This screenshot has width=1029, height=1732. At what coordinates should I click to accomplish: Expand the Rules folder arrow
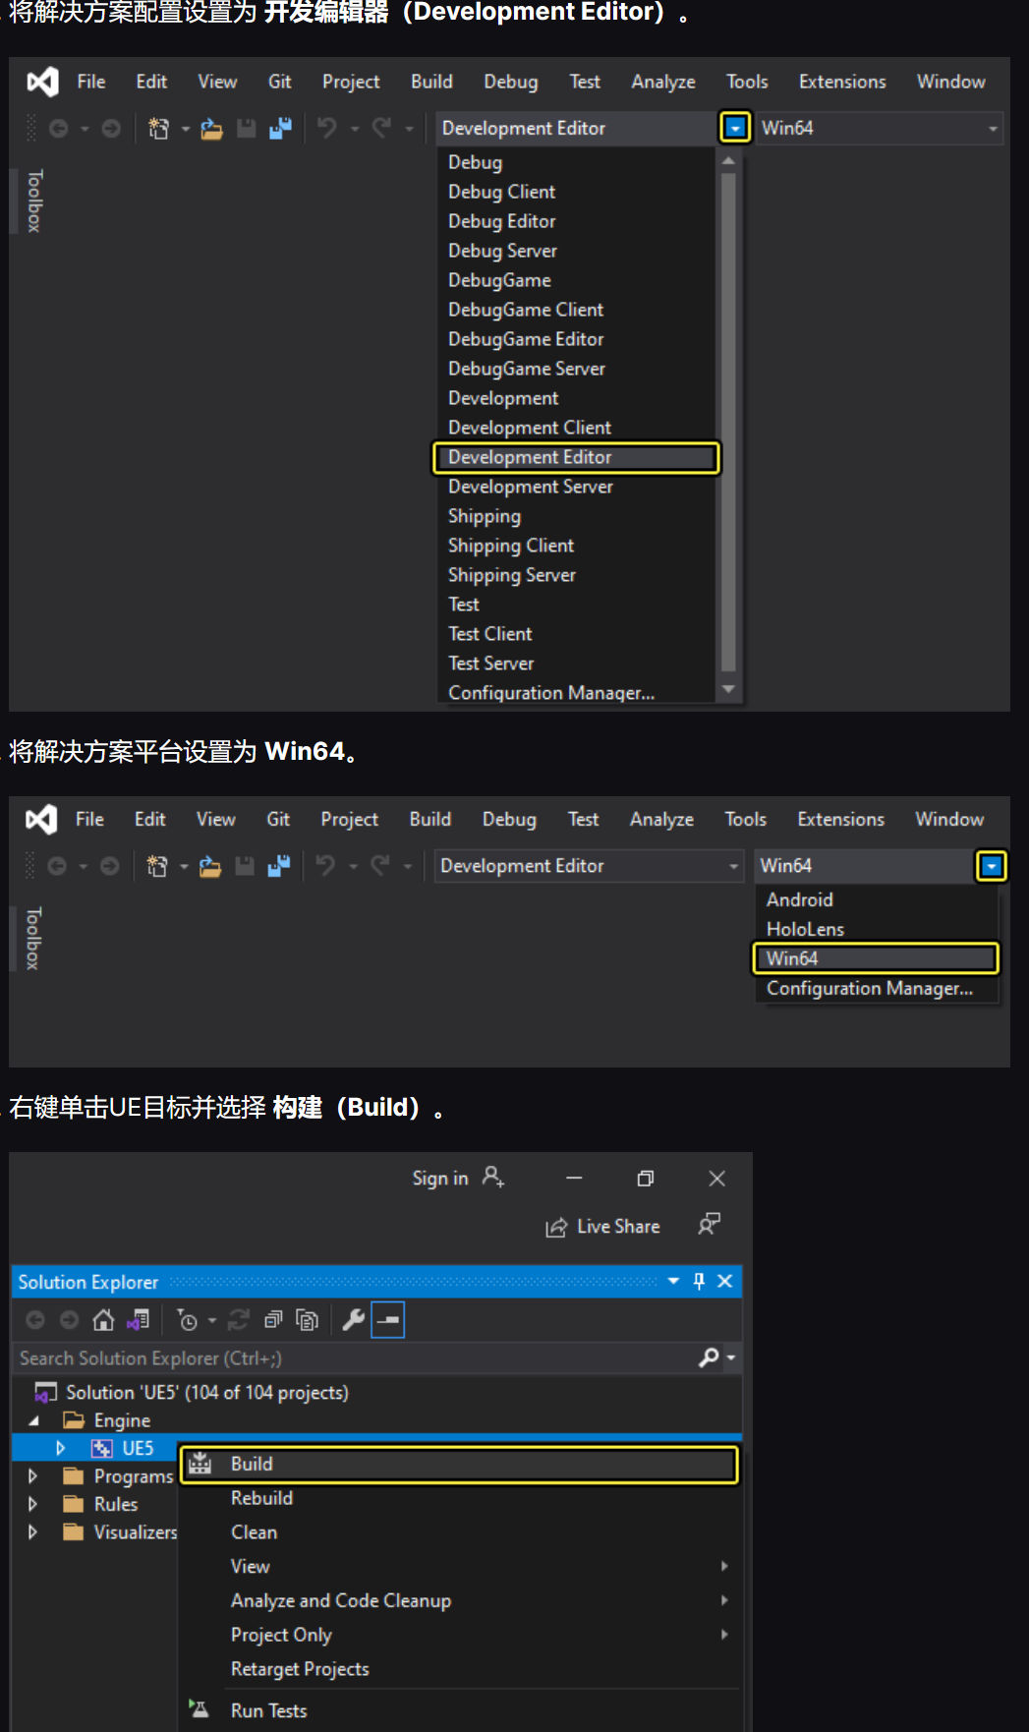[x=33, y=1504]
